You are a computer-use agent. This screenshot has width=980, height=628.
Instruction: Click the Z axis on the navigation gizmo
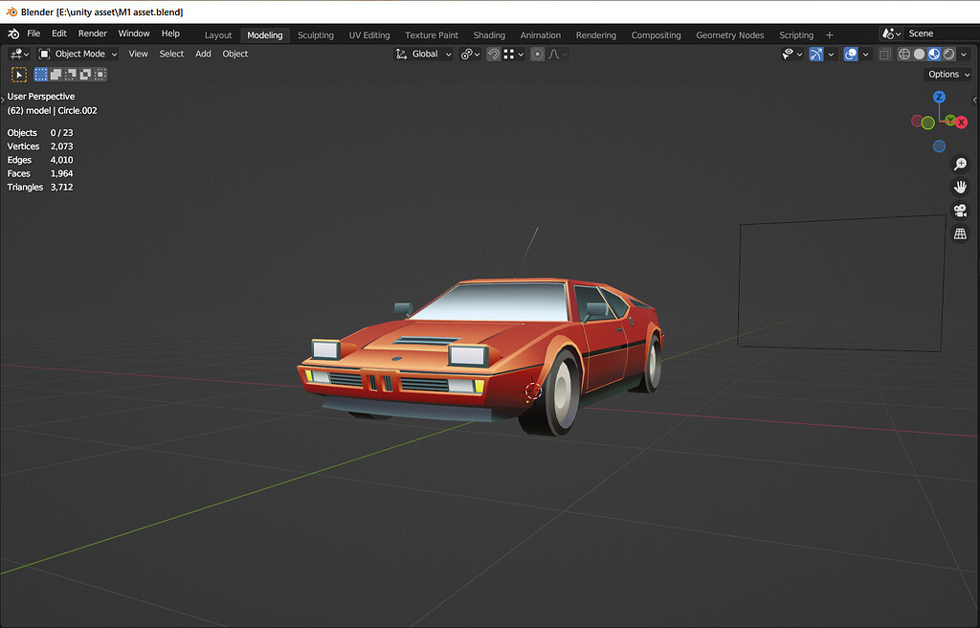(939, 97)
